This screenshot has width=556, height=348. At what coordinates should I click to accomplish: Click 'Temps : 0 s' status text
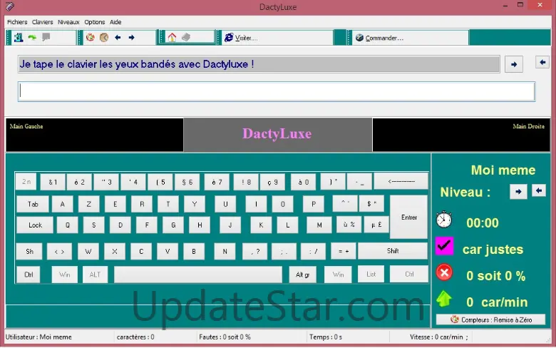click(x=326, y=337)
